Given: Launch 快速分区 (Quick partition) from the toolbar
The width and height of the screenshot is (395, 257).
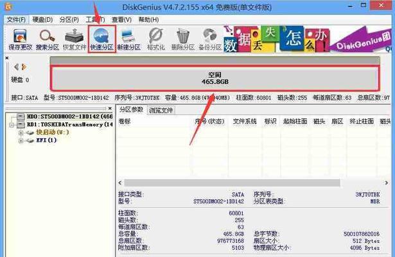Looking at the screenshot, I should [x=101, y=39].
